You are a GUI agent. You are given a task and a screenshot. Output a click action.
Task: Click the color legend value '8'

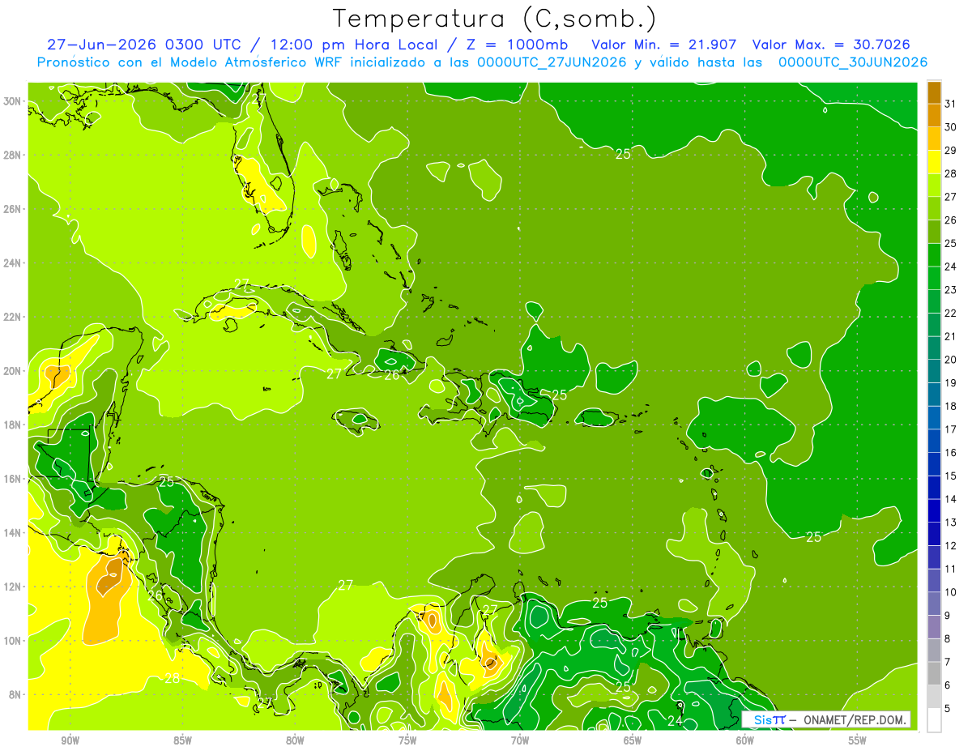coord(948,638)
